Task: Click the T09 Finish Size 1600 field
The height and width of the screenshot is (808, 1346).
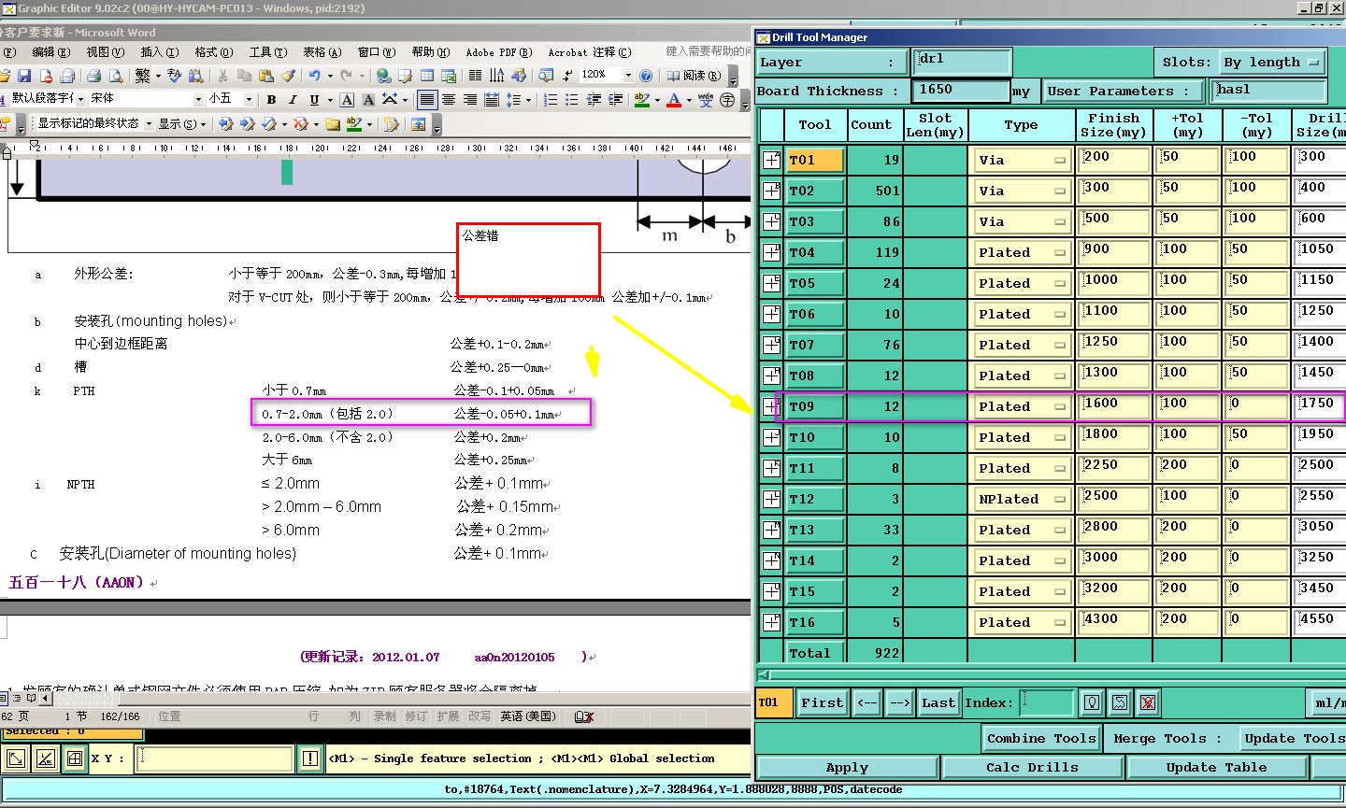Action: [1114, 406]
